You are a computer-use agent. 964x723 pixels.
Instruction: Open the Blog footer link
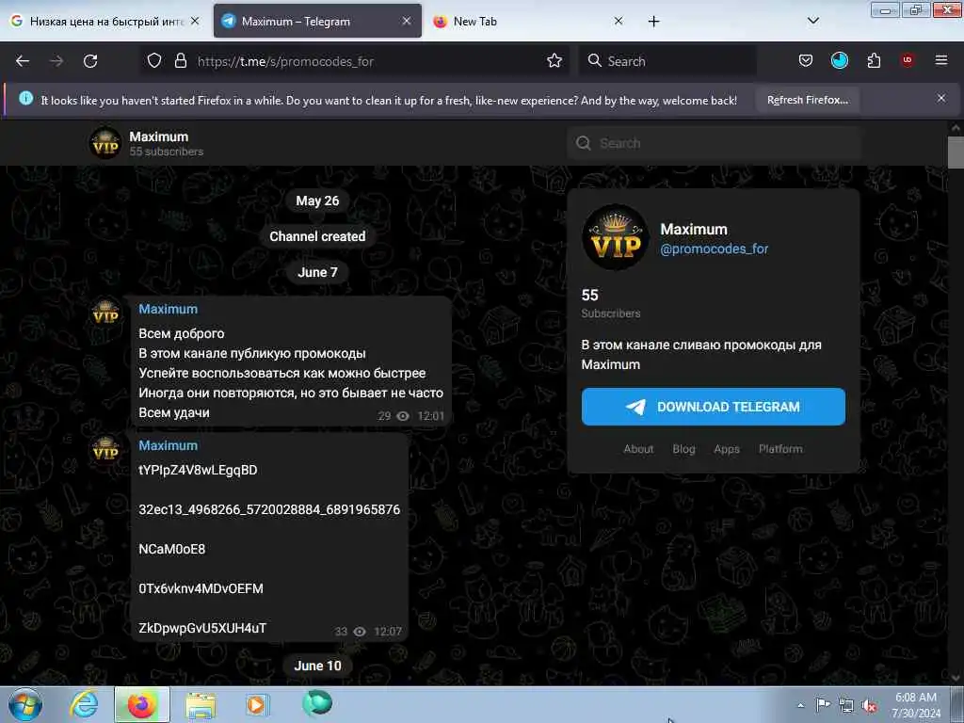683,449
